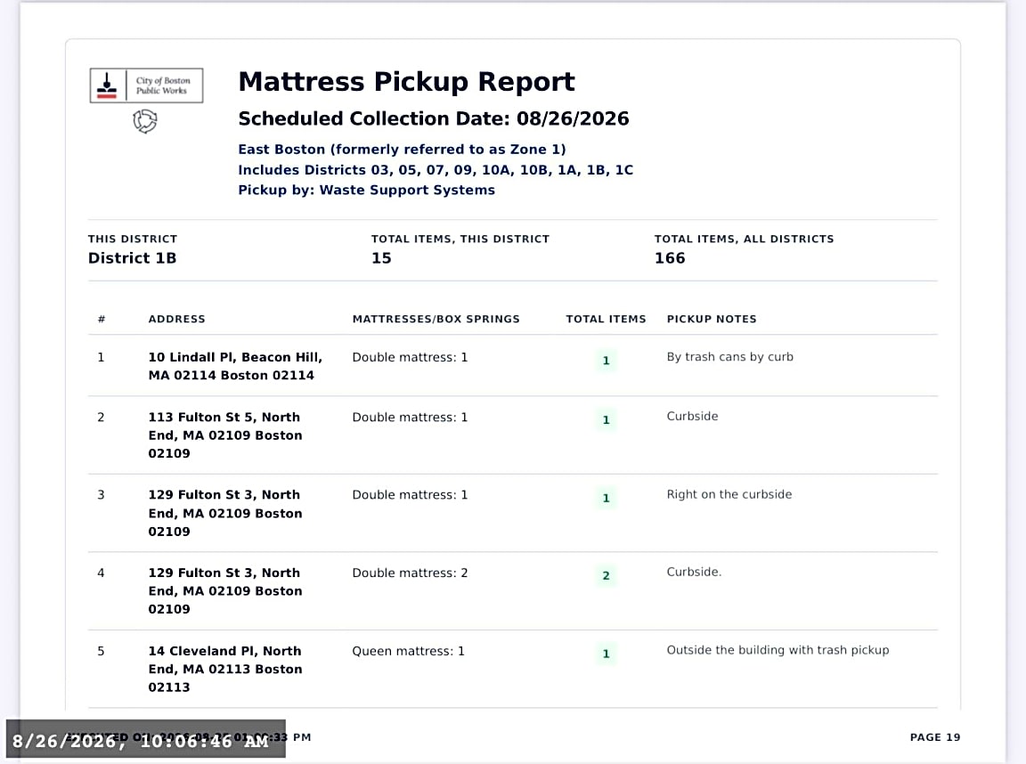The image size is (1026, 764).
Task: Click the green total items badge for row 1
Action: [606, 361]
